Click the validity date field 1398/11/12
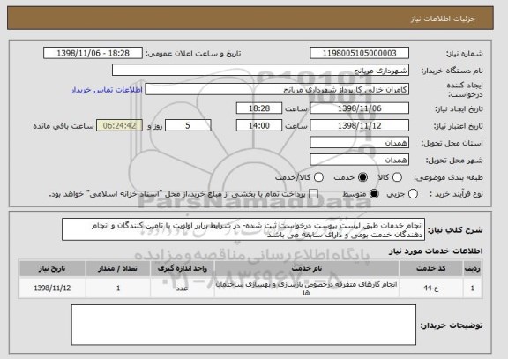The image size is (508, 359). tap(359, 125)
